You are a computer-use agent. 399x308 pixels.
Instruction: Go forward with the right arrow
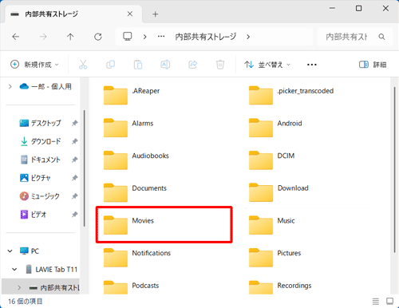pos(43,37)
